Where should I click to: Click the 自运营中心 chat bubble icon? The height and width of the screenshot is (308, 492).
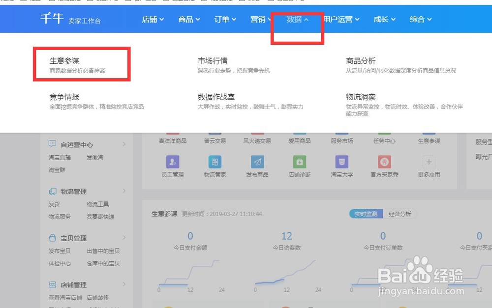[x=52, y=144]
